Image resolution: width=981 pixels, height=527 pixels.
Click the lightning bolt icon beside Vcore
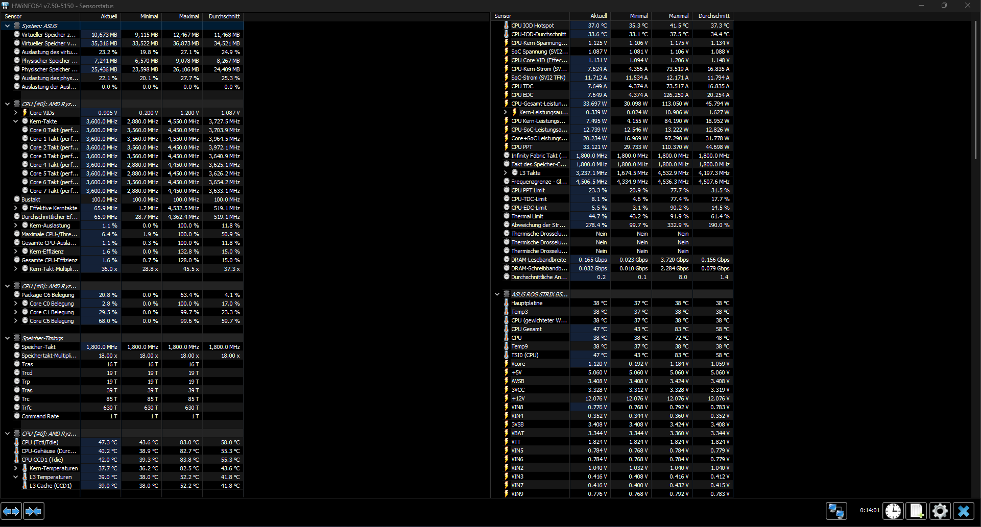click(x=506, y=364)
